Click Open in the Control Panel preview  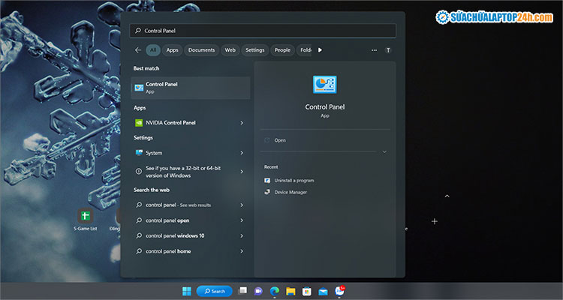pos(280,140)
